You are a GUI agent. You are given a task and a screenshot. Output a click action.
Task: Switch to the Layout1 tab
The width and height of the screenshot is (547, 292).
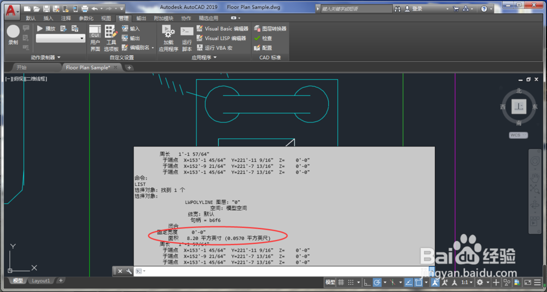pyautogui.click(x=41, y=281)
